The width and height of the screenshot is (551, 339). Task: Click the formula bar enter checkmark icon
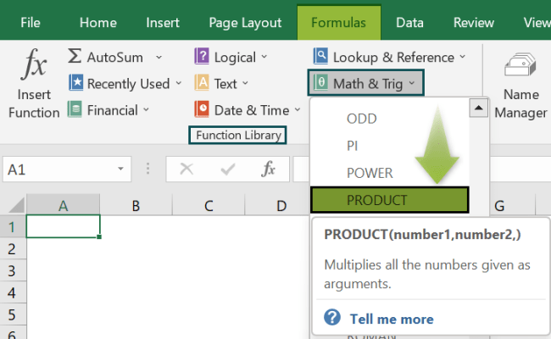[228, 169]
